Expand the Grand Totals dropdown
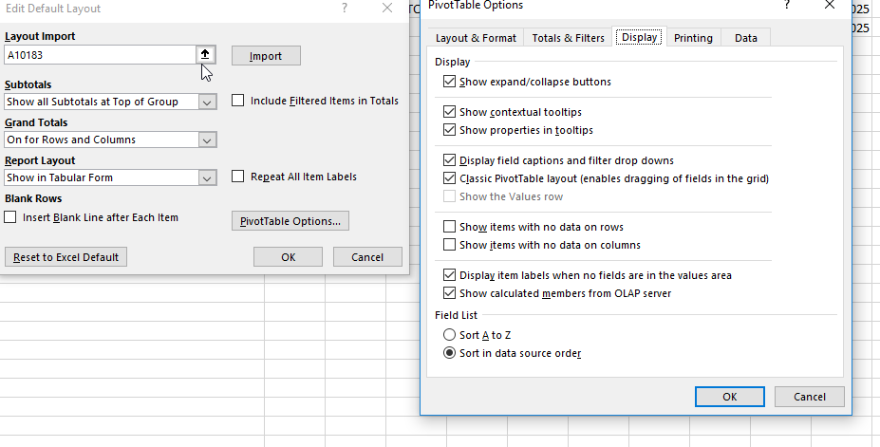This screenshot has height=447, width=880. (207, 140)
